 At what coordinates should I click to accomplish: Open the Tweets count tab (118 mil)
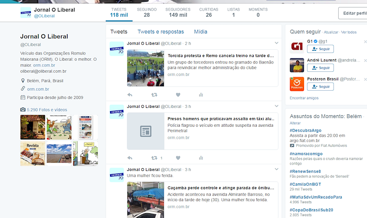click(119, 13)
